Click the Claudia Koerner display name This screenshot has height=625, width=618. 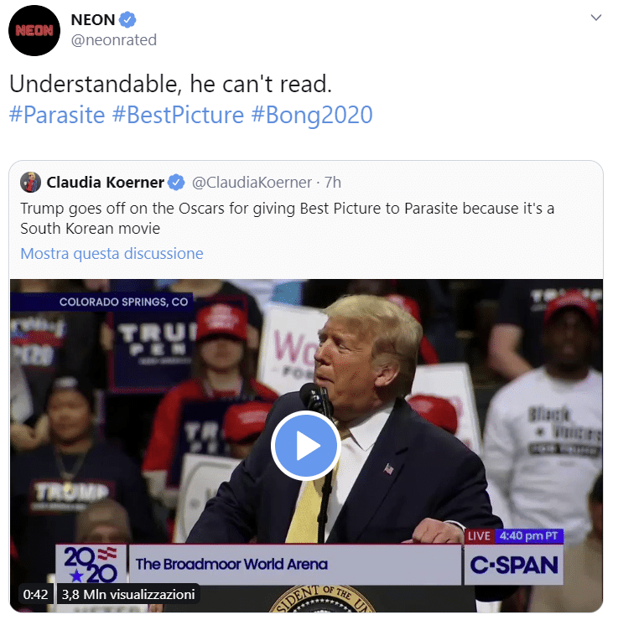[106, 182]
